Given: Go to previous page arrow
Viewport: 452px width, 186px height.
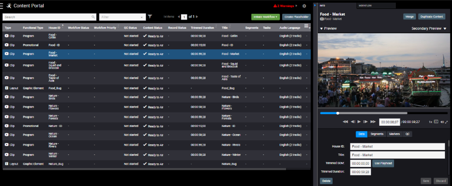Looking at the screenshot, I should 179,17.
